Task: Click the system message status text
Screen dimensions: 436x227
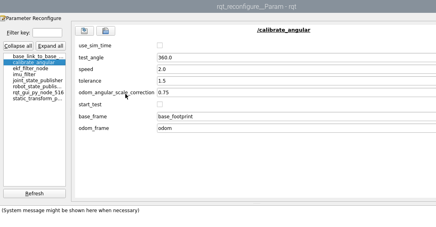Action: pos(70,210)
